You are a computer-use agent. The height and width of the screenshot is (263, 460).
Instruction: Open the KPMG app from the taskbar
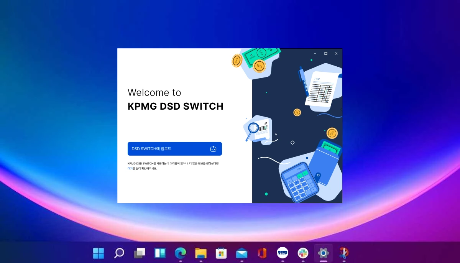point(283,253)
